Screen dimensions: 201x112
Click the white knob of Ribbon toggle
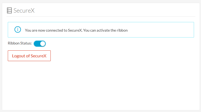pyautogui.click(x=43, y=44)
